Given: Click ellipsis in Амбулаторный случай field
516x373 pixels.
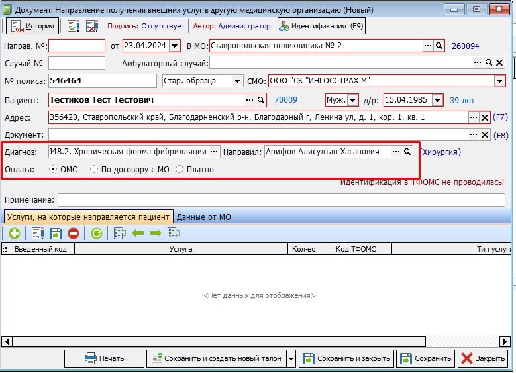Looking at the screenshot, I should pos(478,62).
